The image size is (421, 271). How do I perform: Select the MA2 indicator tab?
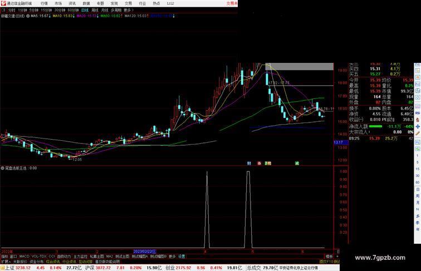click(x=109, y=257)
